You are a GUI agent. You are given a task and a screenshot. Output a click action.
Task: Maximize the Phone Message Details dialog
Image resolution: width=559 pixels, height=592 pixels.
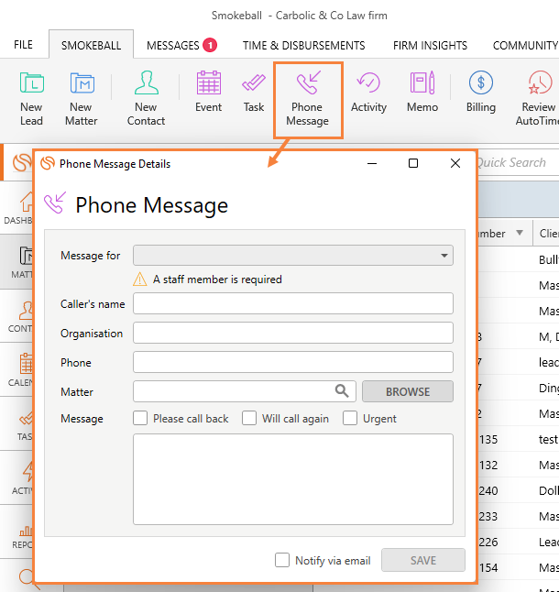coord(413,163)
